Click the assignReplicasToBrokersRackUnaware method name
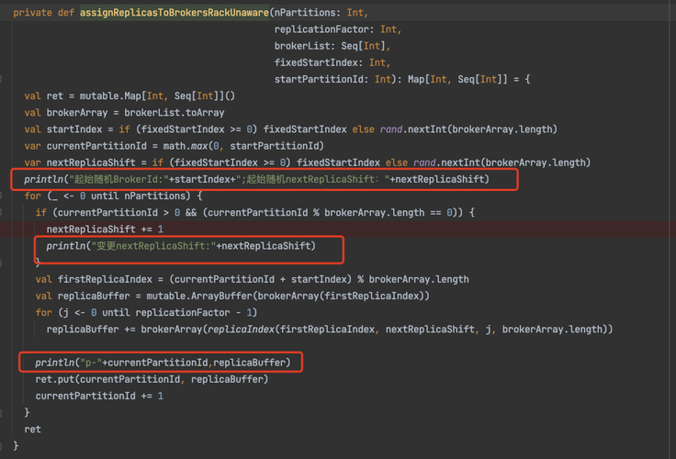676x459 pixels. (175, 13)
